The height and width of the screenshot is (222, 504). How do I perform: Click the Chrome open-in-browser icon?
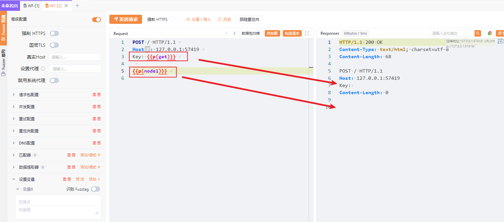click(x=490, y=33)
